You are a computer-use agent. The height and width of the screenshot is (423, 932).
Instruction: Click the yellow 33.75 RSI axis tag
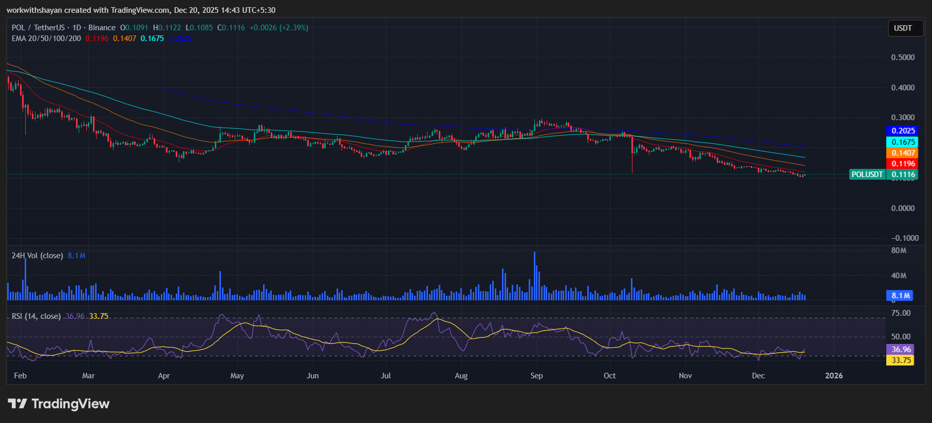[x=901, y=360]
